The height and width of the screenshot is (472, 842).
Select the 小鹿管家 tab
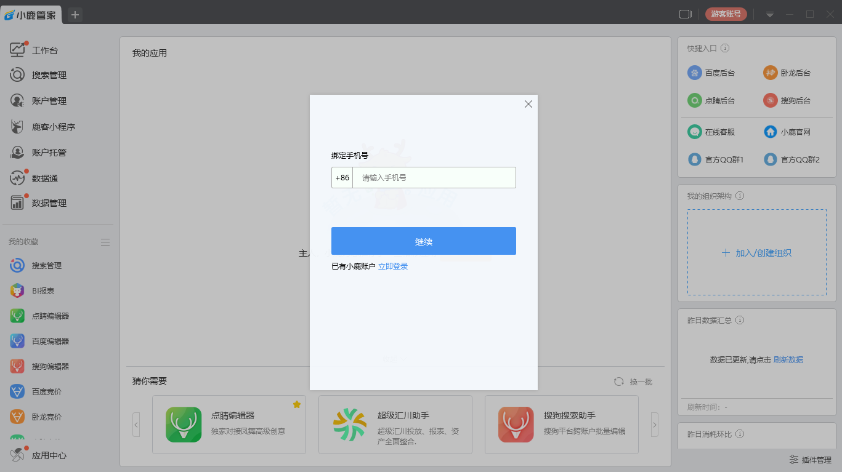point(31,15)
